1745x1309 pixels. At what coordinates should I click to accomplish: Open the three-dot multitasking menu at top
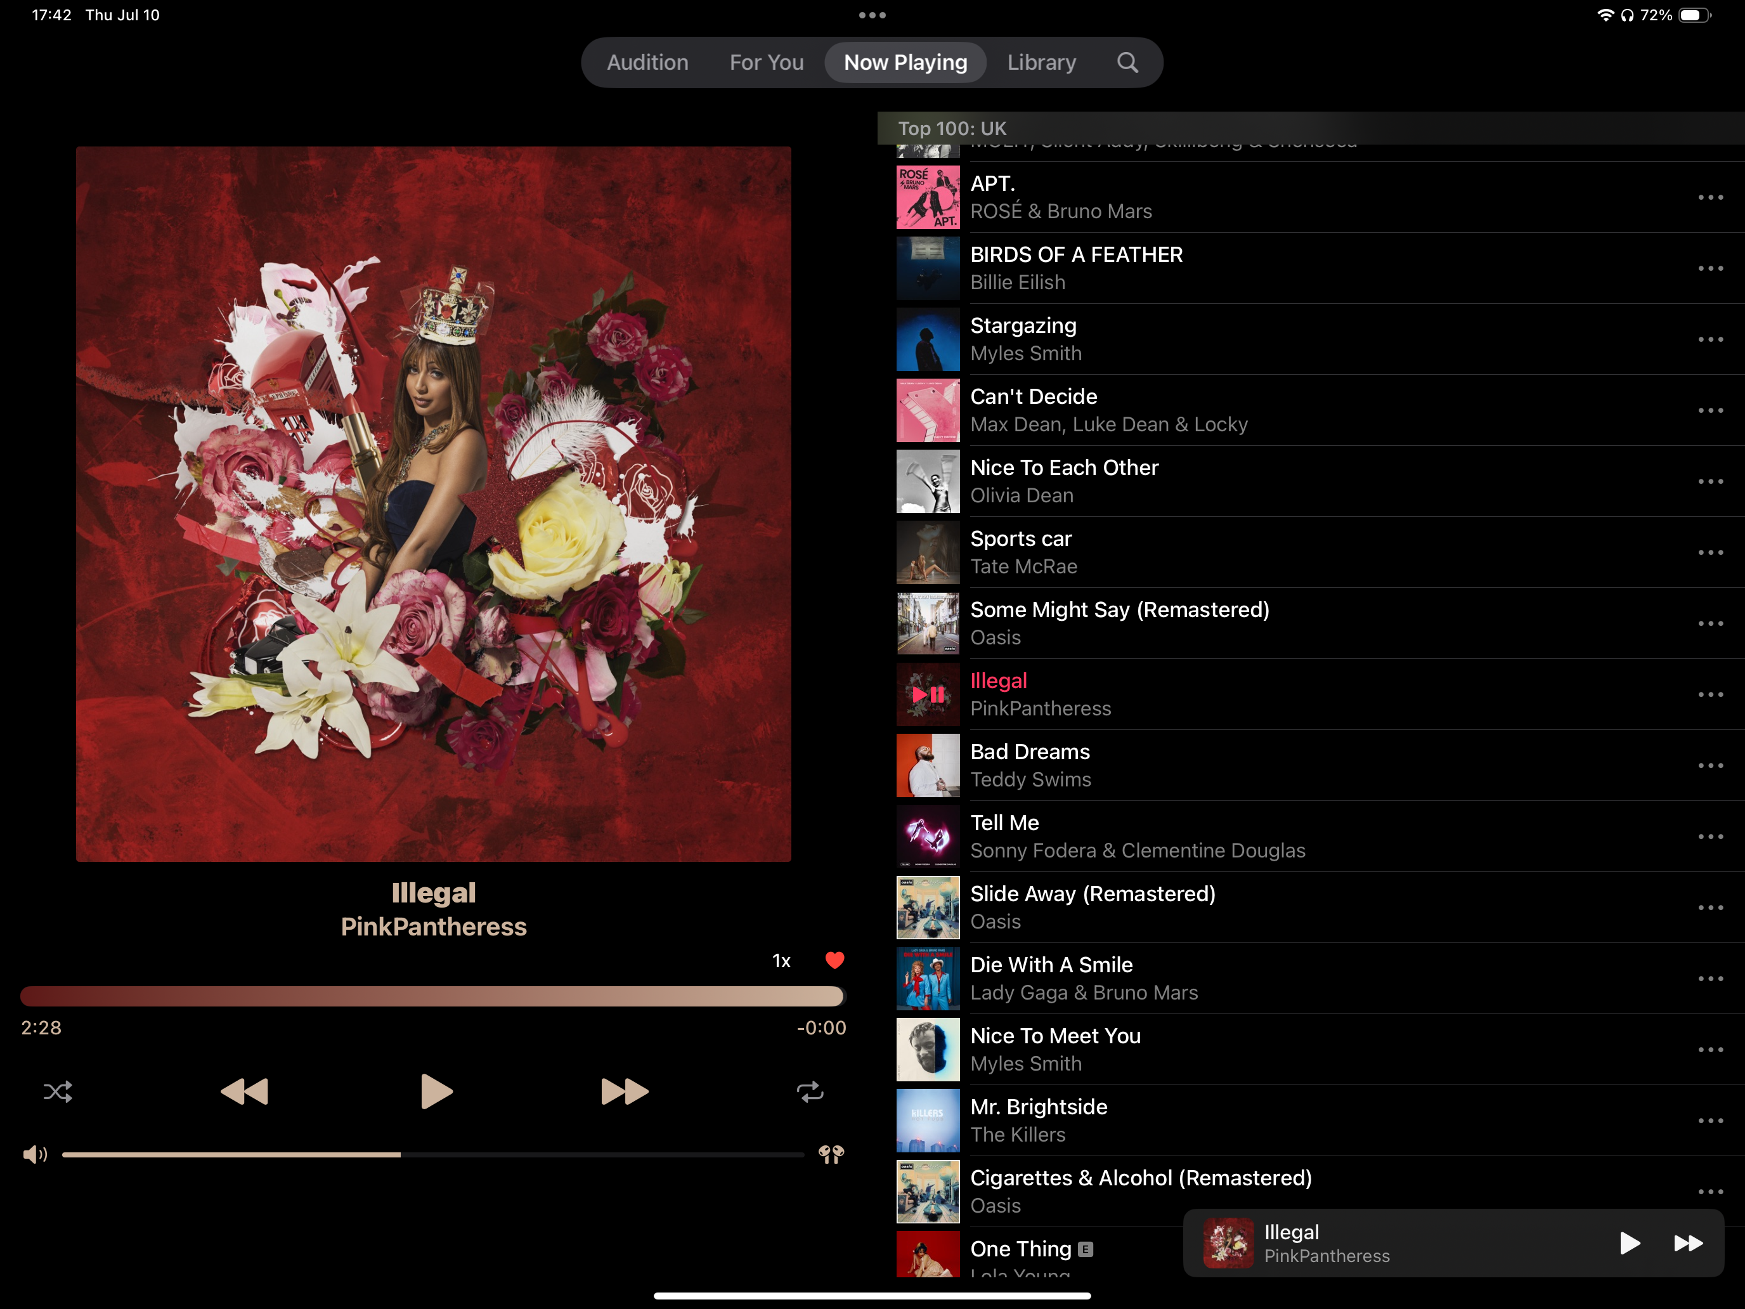tap(873, 15)
